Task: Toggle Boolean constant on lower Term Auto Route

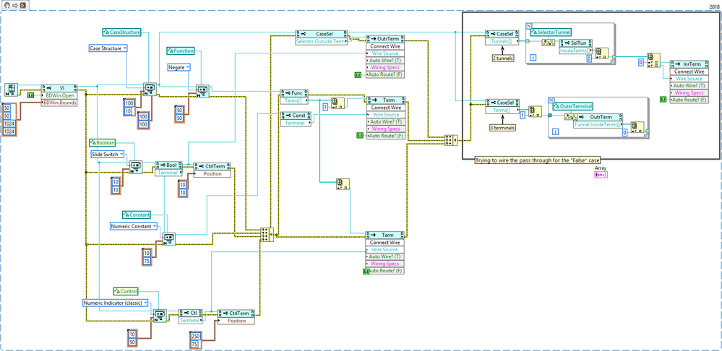Action: click(366, 272)
